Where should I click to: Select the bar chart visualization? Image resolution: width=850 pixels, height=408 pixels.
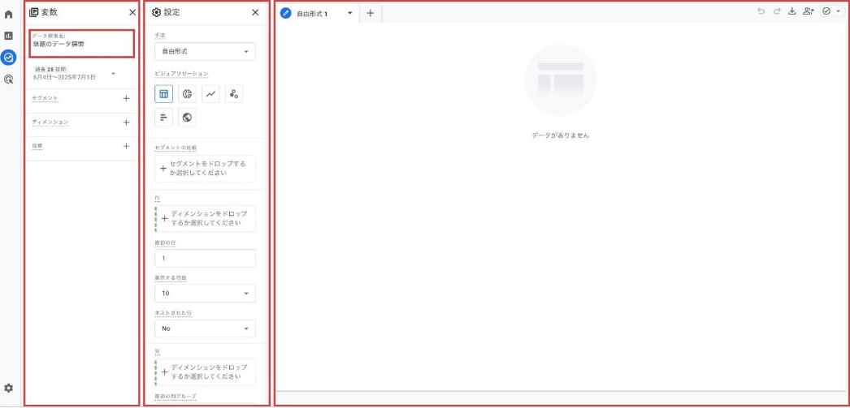coord(164,118)
